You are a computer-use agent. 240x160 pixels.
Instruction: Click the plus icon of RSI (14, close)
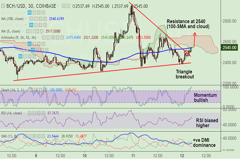tap(39, 113)
